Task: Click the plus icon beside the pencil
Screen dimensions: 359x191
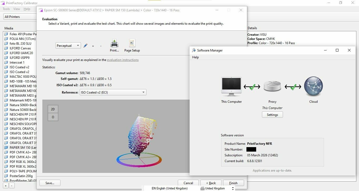Action: [93, 46]
